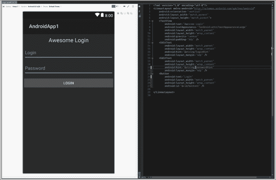The image size is (276, 180).
Task: Click the </LinearLayout> closing tag
Action: [x=164, y=92]
